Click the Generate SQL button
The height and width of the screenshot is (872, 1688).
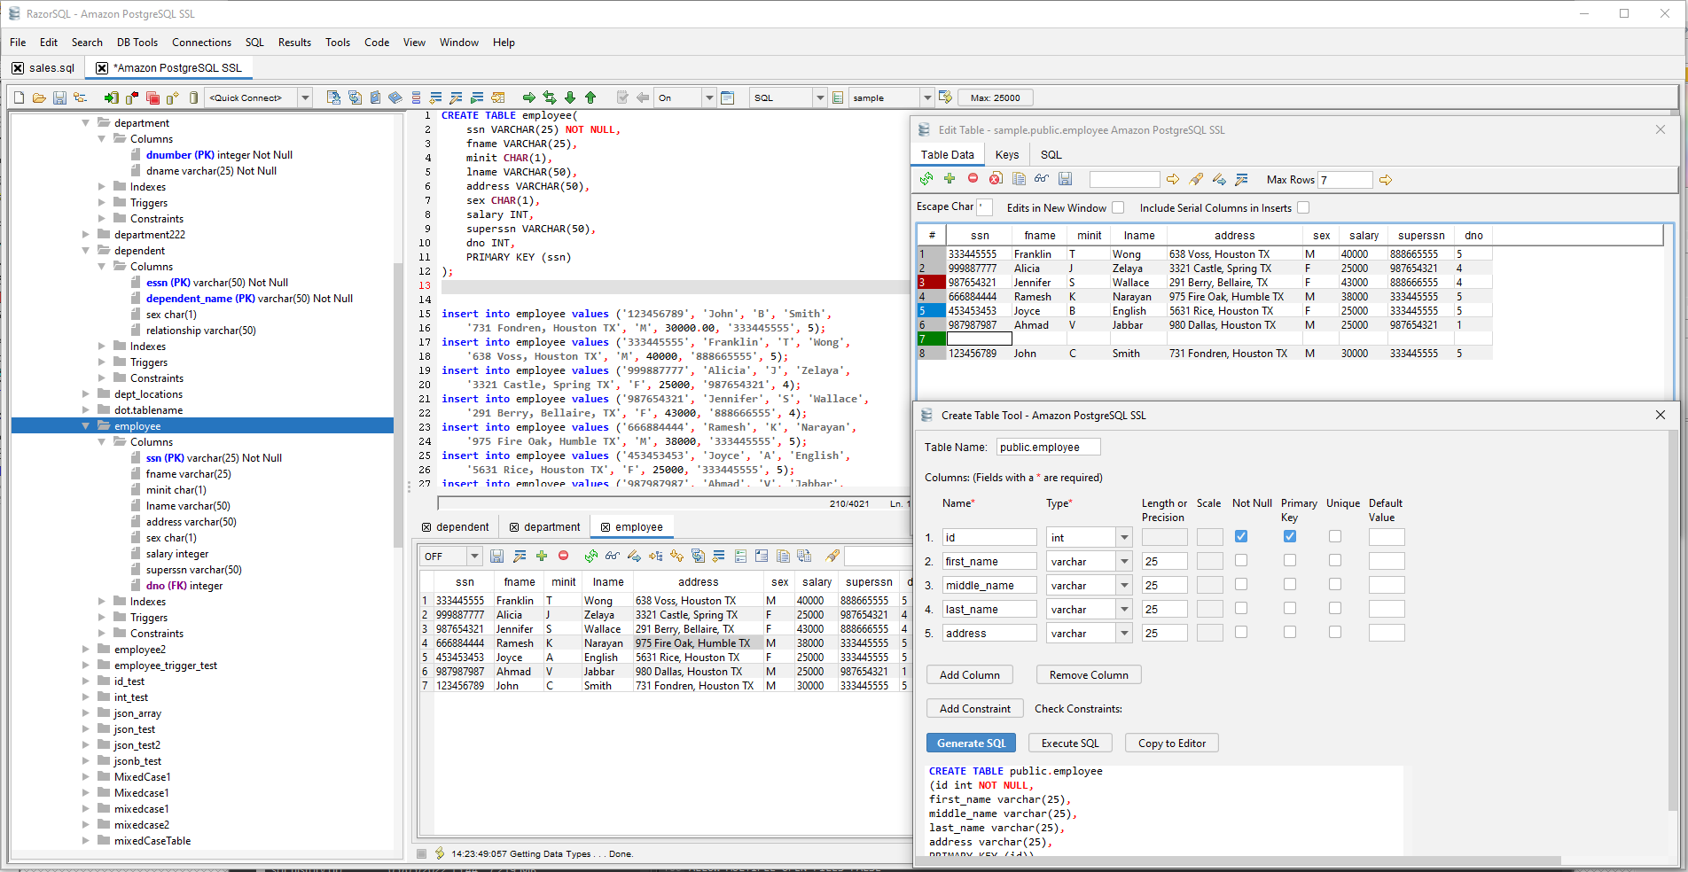tap(971, 743)
